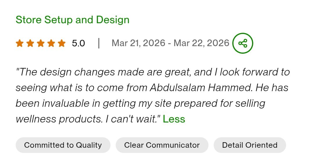The width and height of the screenshot is (314, 166).
Task: Select the fourth orange rating star
Action: click(x=51, y=43)
